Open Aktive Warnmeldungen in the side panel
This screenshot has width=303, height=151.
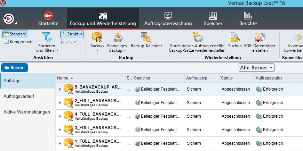[x=27, y=112]
